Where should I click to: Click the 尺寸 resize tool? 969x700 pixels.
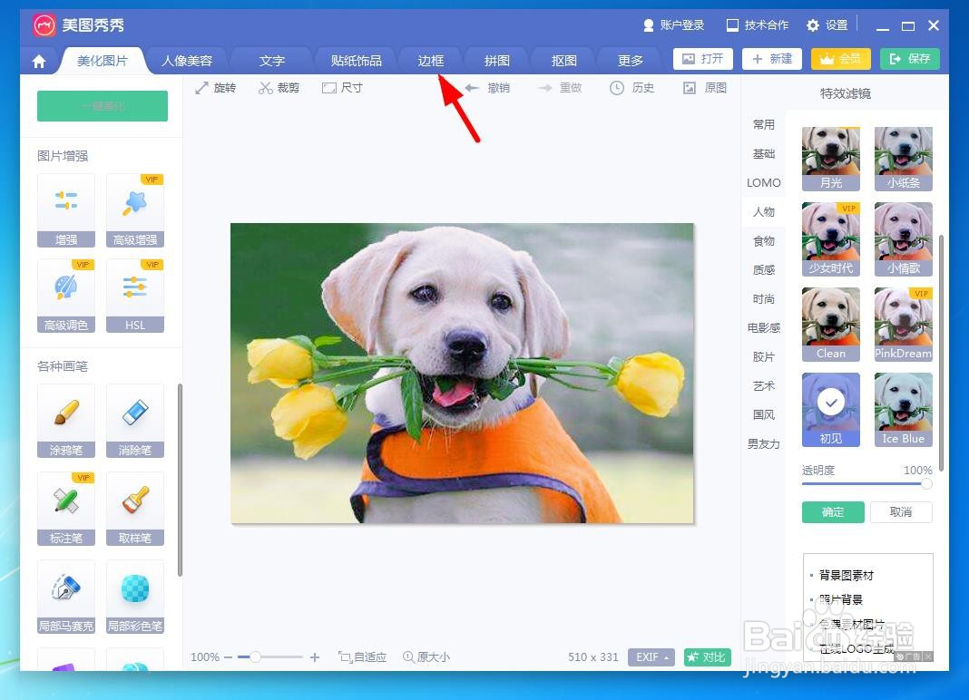point(342,88)
